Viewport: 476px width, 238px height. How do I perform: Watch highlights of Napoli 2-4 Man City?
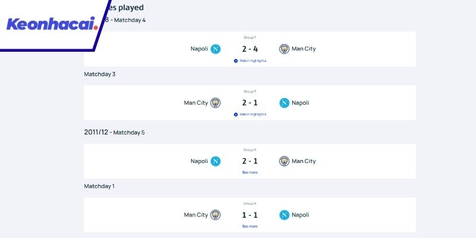(x=250, y=61)
